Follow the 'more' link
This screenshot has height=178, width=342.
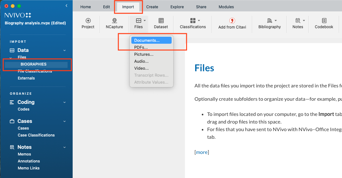202,152
